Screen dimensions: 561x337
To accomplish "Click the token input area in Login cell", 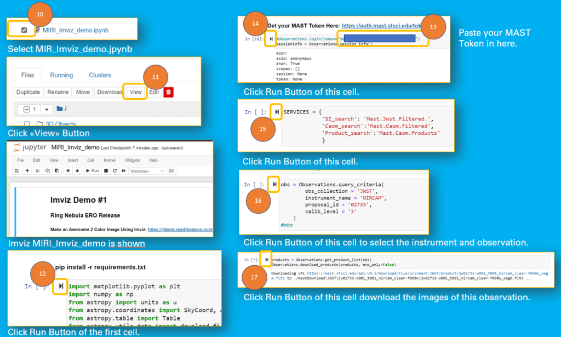I will click(x=379, y=39).
